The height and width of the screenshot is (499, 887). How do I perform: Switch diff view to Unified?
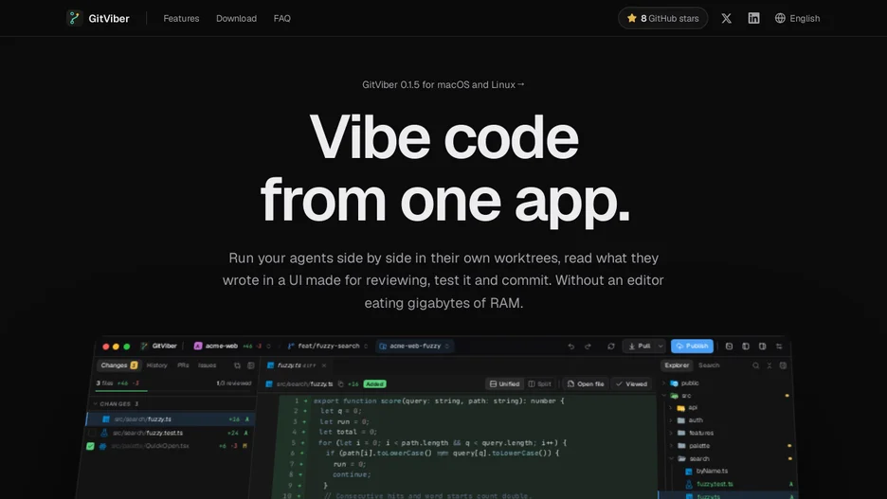(504, 383)
